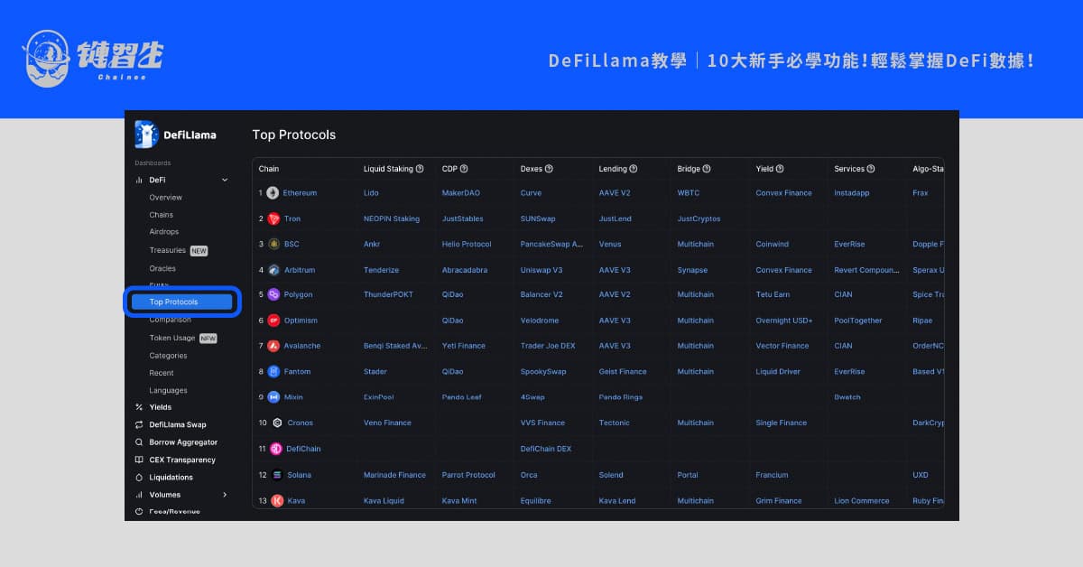Click the Optimism chain logo icon
The width and height of the screenshot is (1083, 567).
tap(273, 321)
